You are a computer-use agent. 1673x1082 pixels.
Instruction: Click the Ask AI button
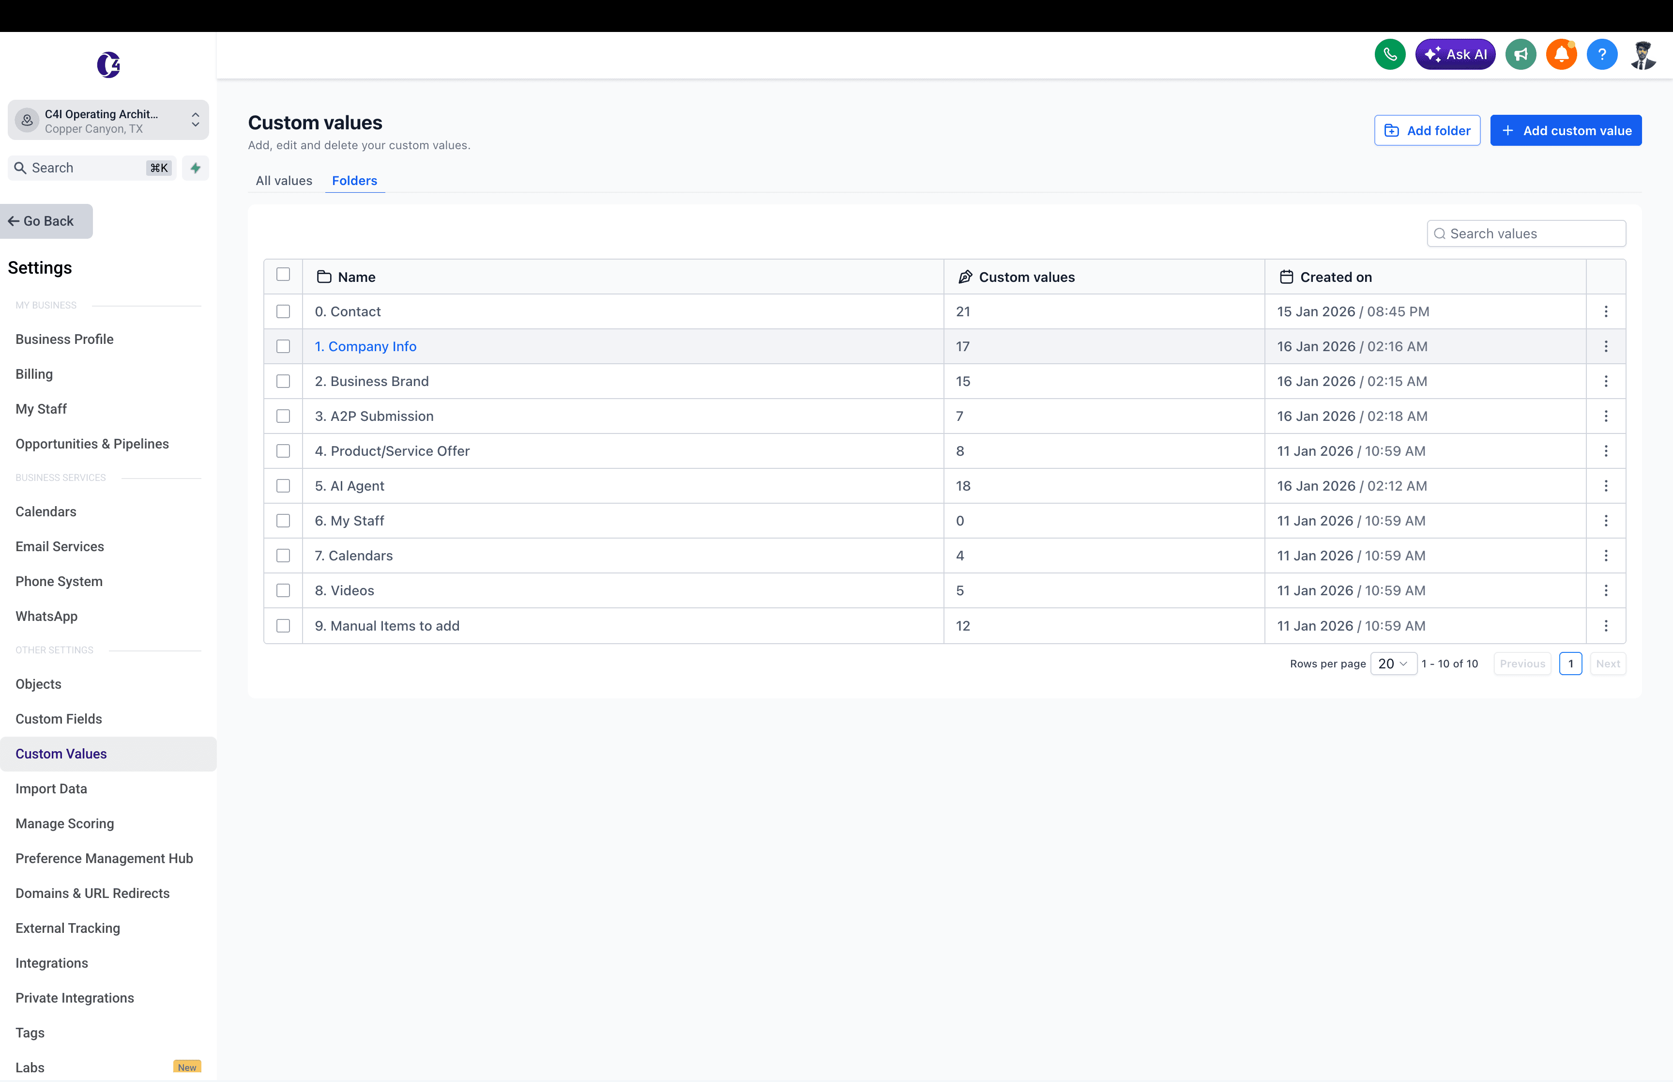pyautogui.click(x=1455, y=54)
